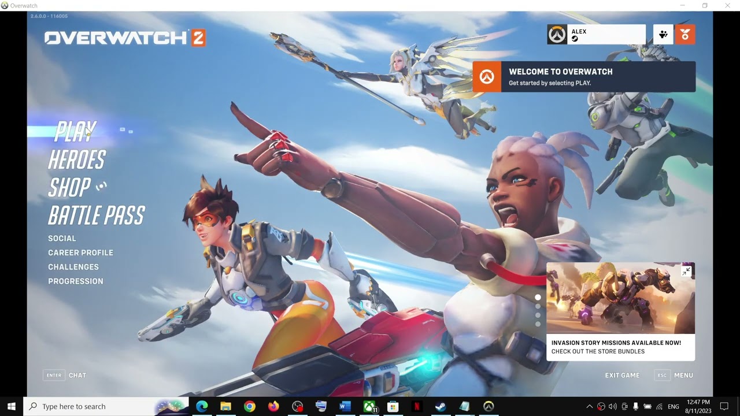Click the orange Overwatch logo in notification

487,77
